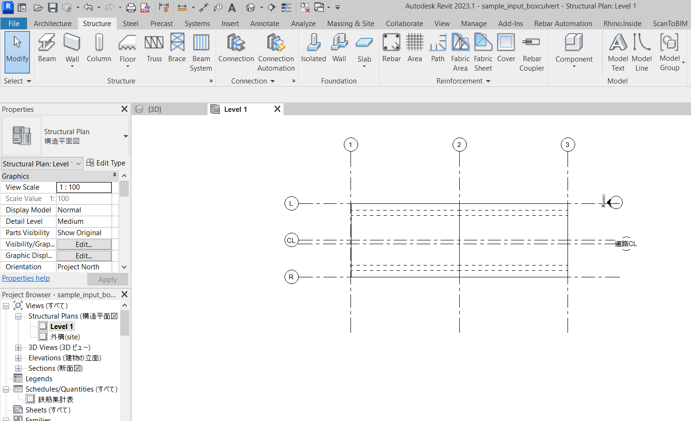
Task: Open the Steel ribbon tab
Action: pyautogui.click(x=130, y=23)
